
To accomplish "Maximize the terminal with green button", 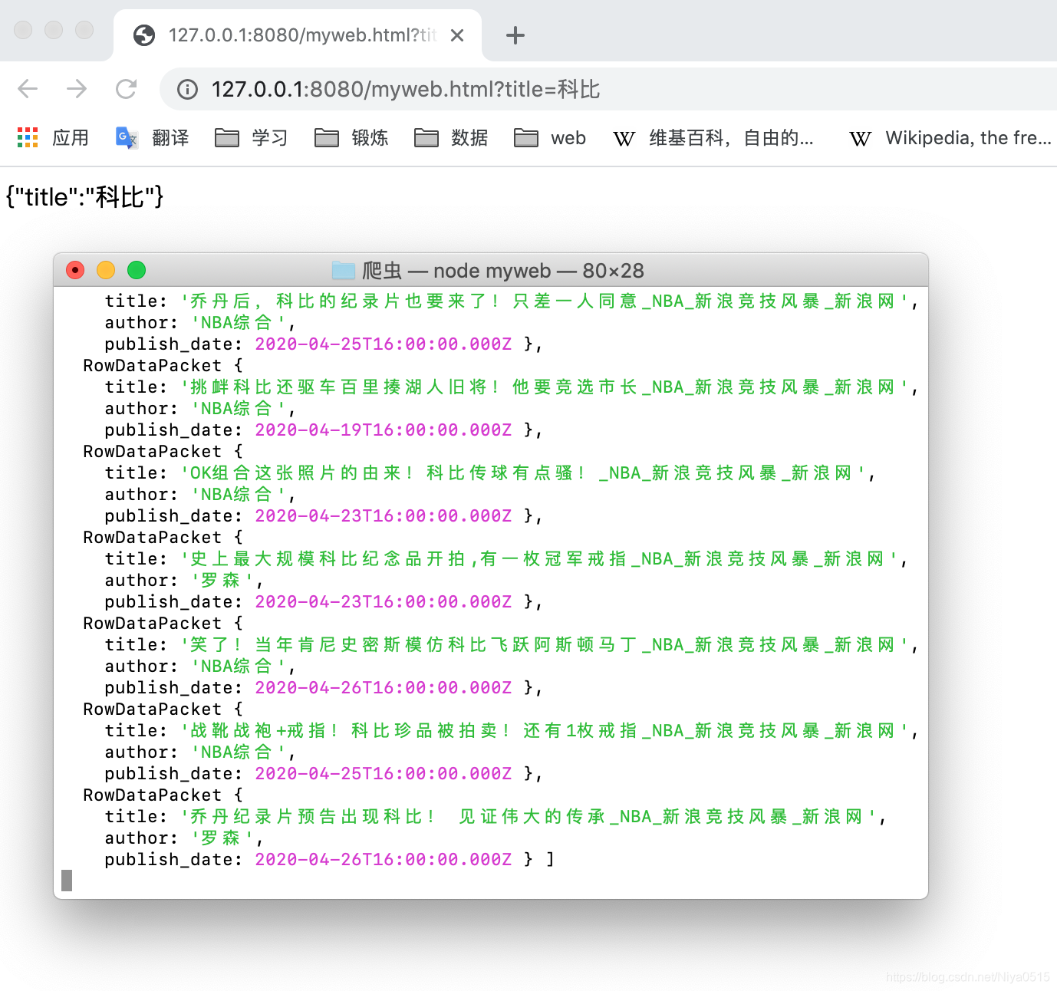I will point(137,270).
